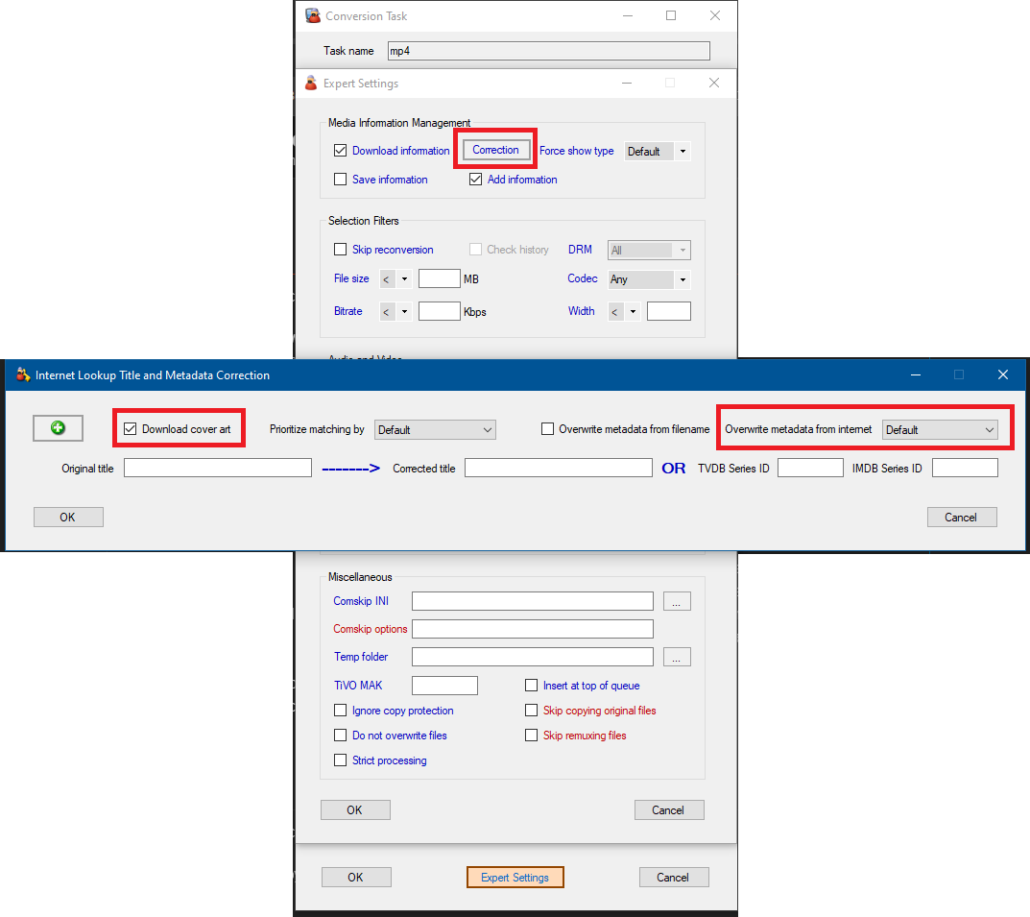This screenshot has width=1030, height=917.
Task: Click the Correction button
Action: click(x=495, y=150)
